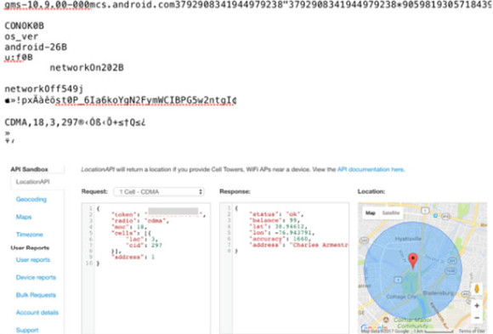
Task: Open User reports page
Action: coord(33,260)
